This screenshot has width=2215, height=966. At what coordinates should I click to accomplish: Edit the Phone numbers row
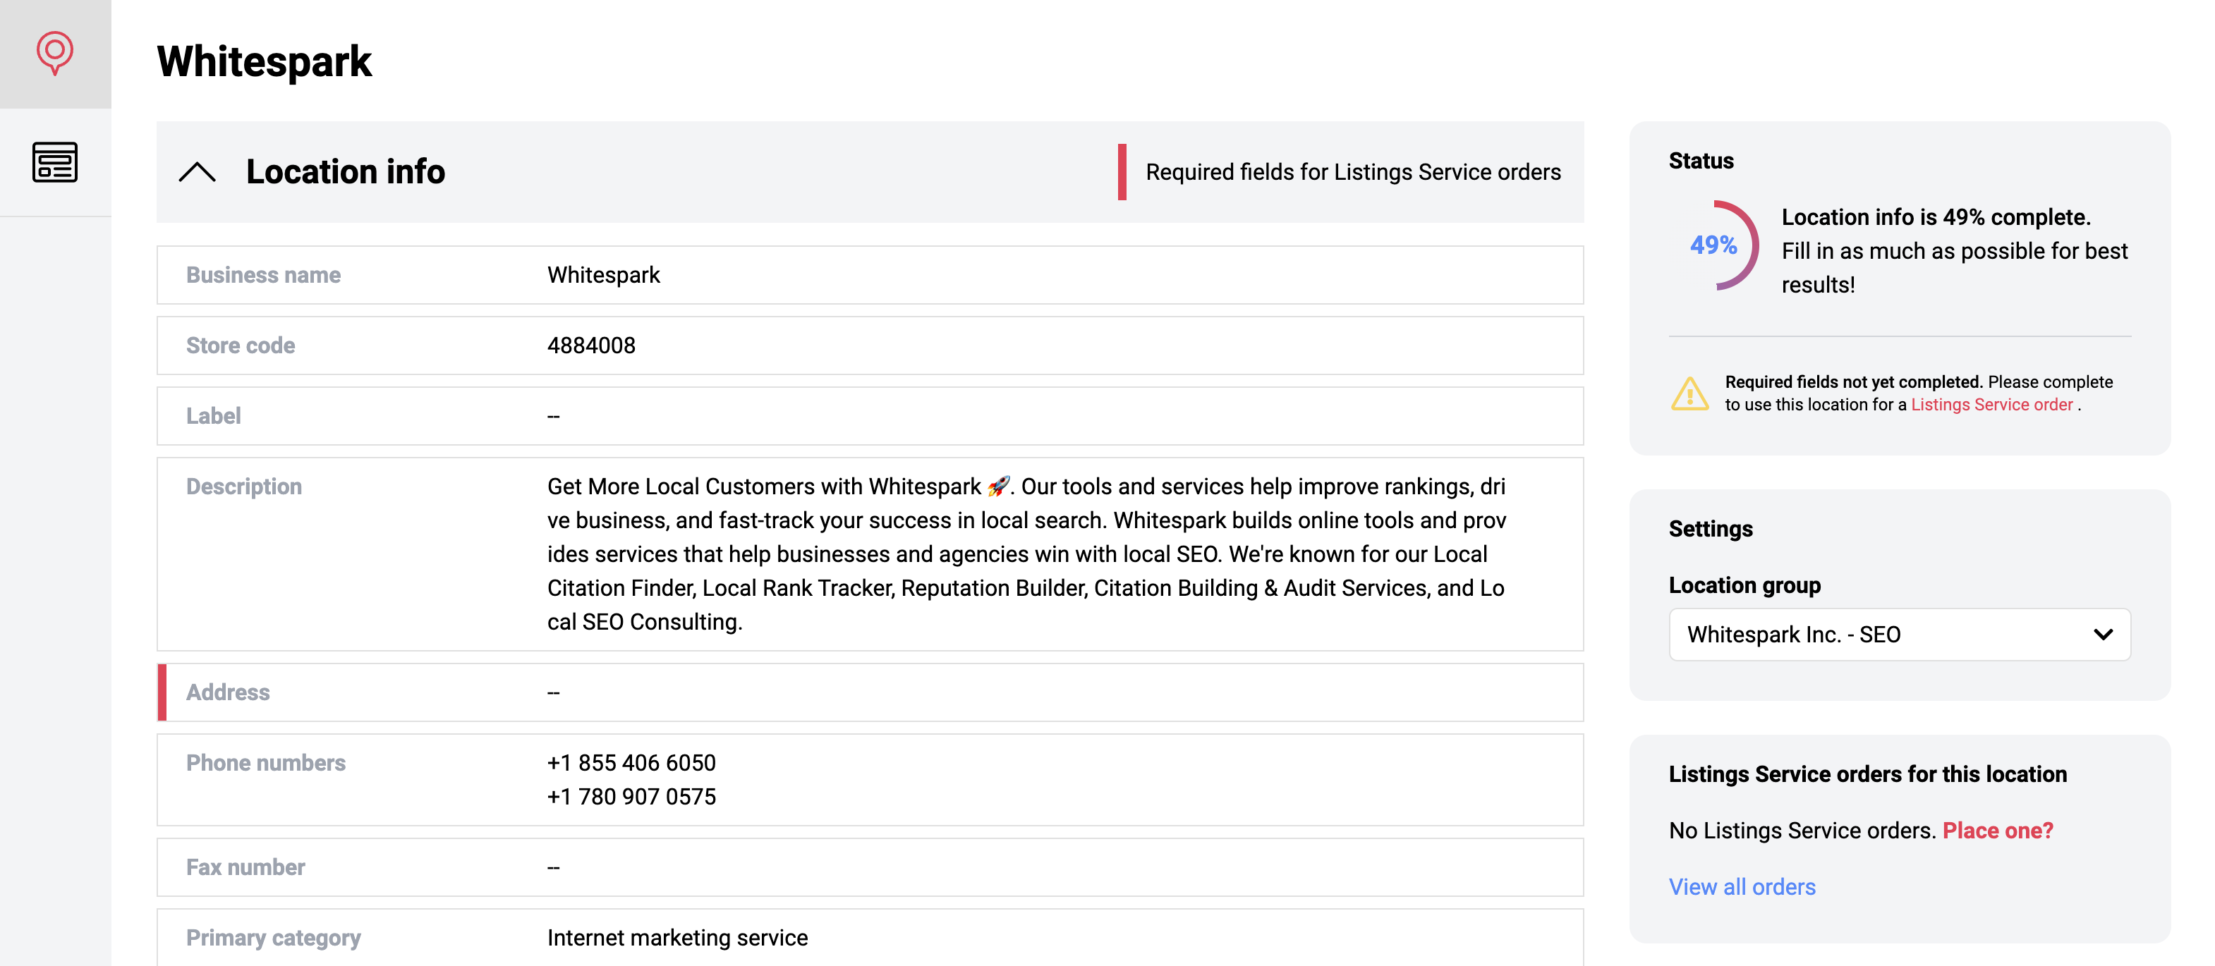tap(869, 780)
